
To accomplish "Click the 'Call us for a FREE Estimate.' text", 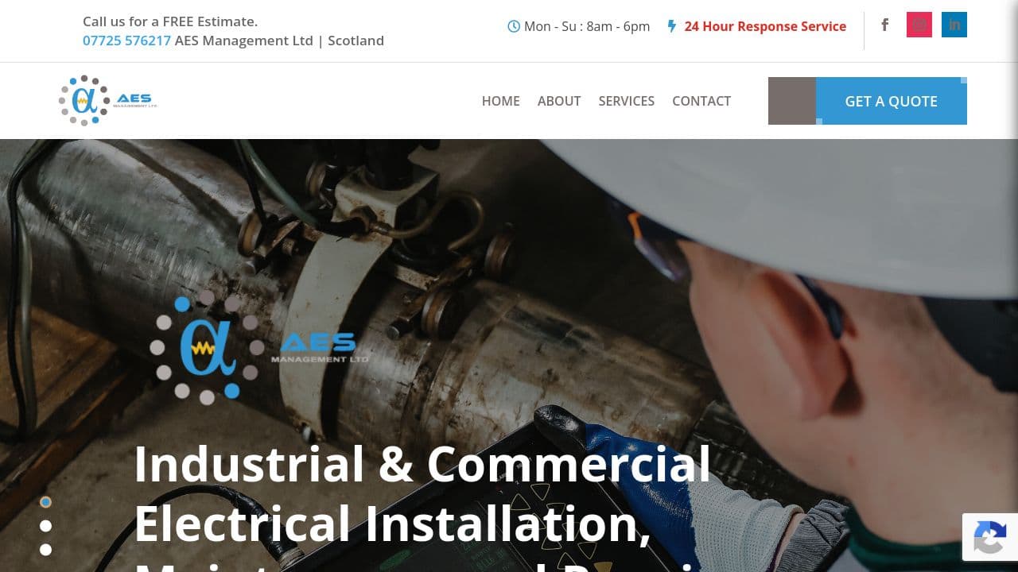I will [x=170, y=21].
